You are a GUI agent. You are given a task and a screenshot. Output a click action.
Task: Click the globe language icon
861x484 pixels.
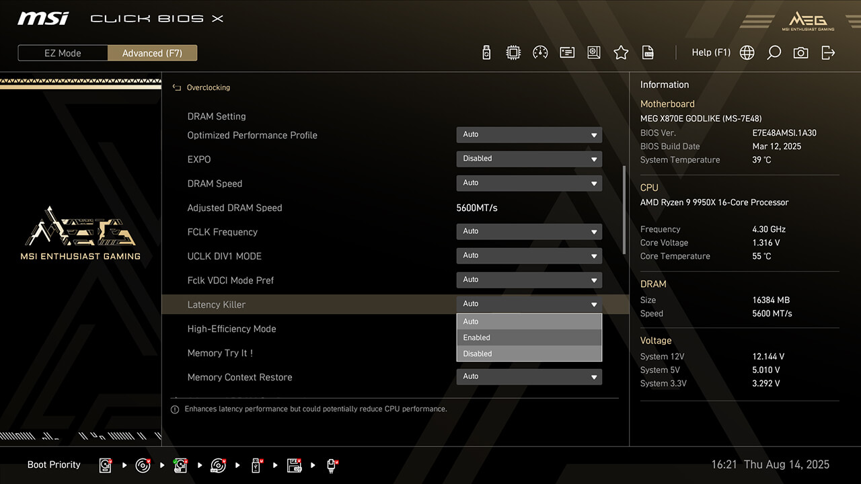pyautogui.click(x=747, y=52)
